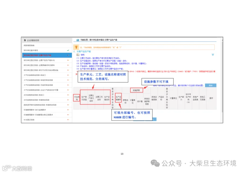Click heading 2、主要产品及产能

tap(82, 51)
